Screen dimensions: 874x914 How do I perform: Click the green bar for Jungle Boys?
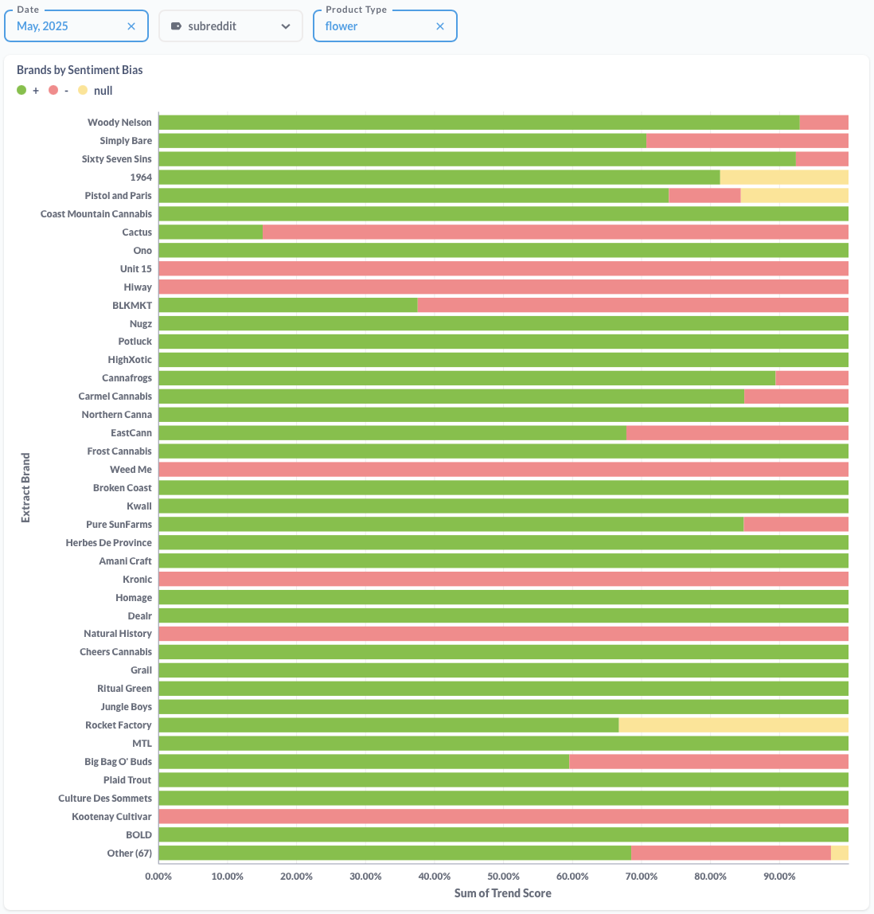[503, 707]
